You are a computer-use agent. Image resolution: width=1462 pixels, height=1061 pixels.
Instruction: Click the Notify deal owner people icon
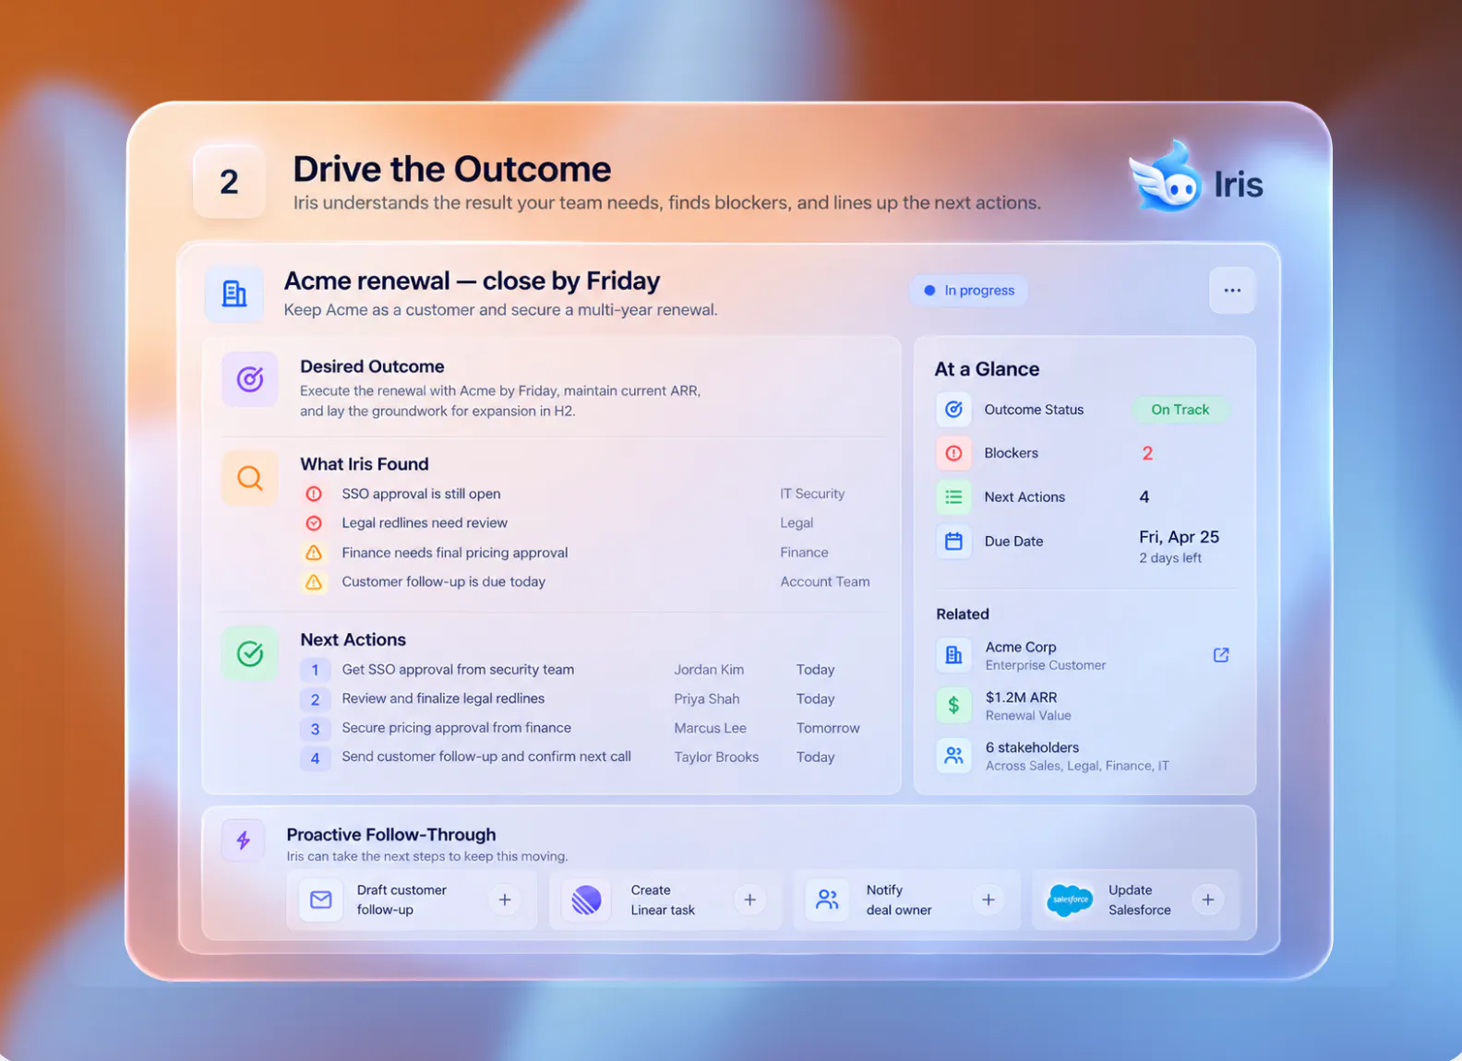[827, 900]
